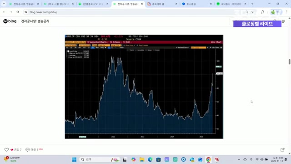Open Microsoft Edge from the taskbar
The width and height of the screenshot is (291, 164).
click(150, 159)
